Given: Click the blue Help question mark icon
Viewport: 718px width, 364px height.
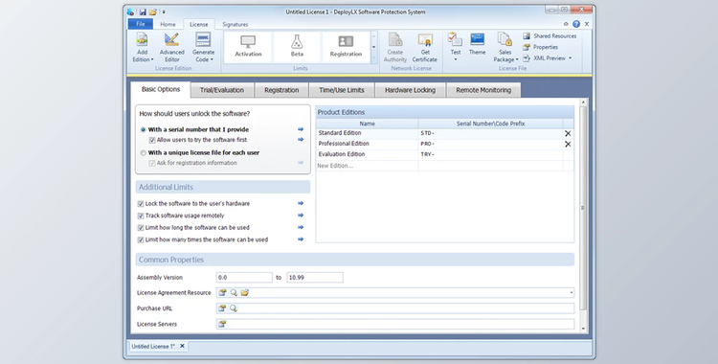Looking at the screenshot, I should point(576,24).
